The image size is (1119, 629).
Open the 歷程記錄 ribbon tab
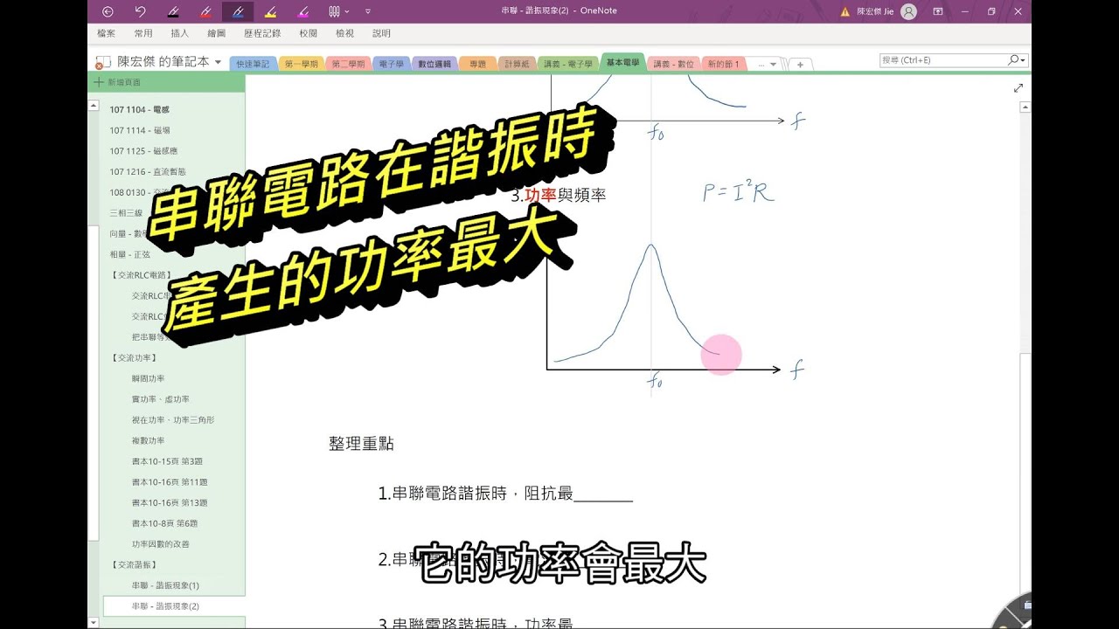click(x=262, y=33)
